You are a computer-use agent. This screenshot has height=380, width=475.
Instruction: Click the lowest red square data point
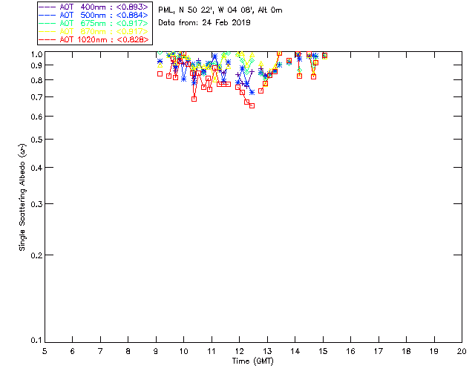pos(252,105)
